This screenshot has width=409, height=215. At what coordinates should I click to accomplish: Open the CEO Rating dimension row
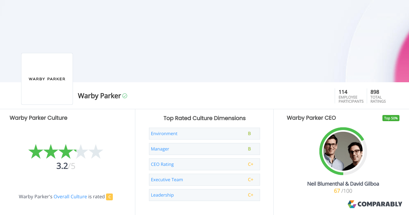204,164
